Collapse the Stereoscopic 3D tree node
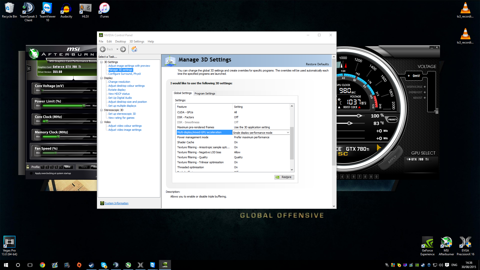Image resolution: width=480 pixels, height=270 pixels. pyautogui.click(x=101, y=110)
